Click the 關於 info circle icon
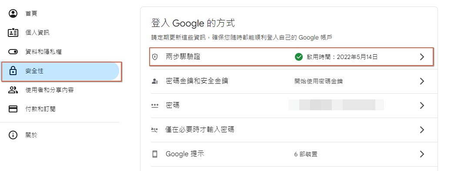This screenshot has width=458, height=171. (x=13, y=135)
